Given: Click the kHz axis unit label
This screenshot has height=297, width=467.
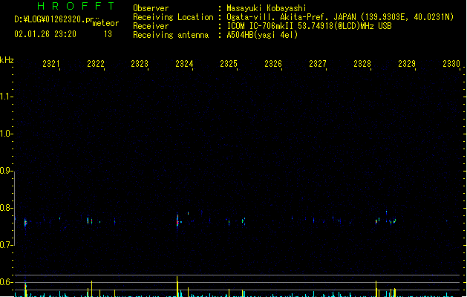Looking at the screenshot, I should tap(7, 60).
